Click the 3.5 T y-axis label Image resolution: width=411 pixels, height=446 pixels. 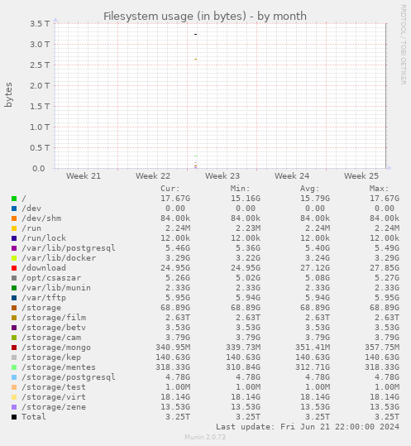coord(40,24)
